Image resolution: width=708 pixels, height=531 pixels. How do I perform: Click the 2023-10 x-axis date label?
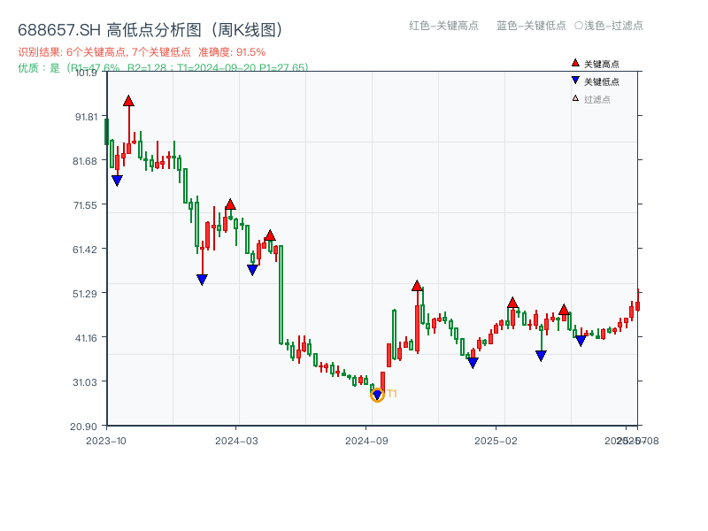[x=105, y=440]
